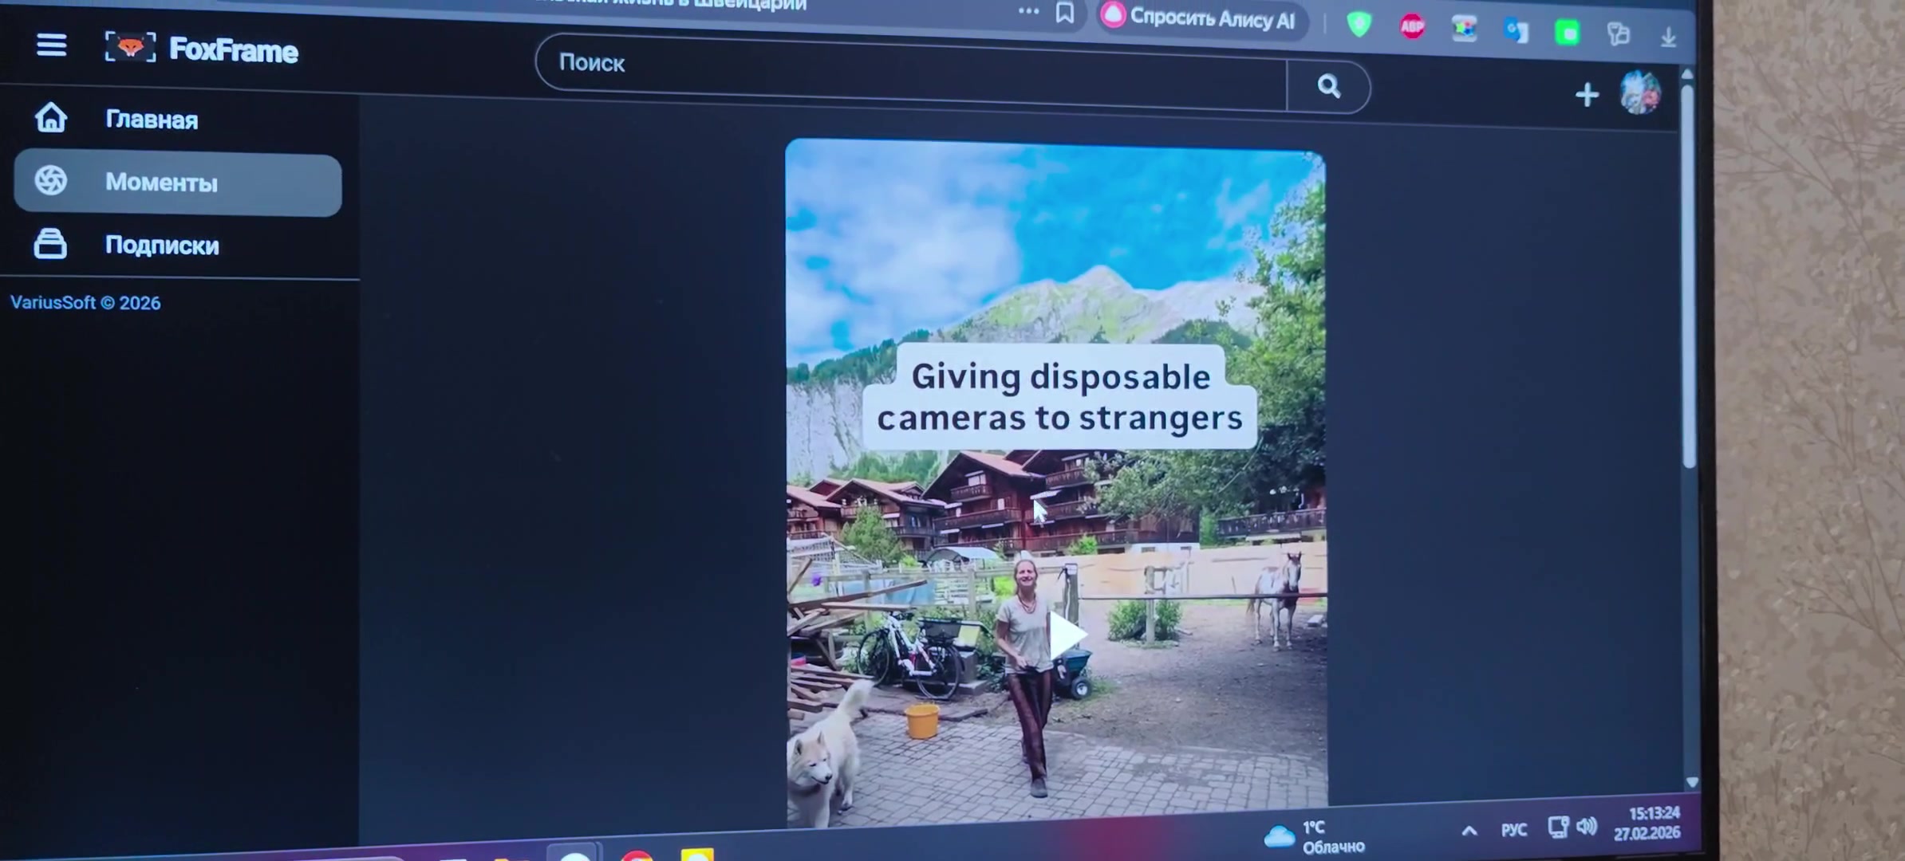Go to Главная home page
1905x861 pixels.
point(152,120)
